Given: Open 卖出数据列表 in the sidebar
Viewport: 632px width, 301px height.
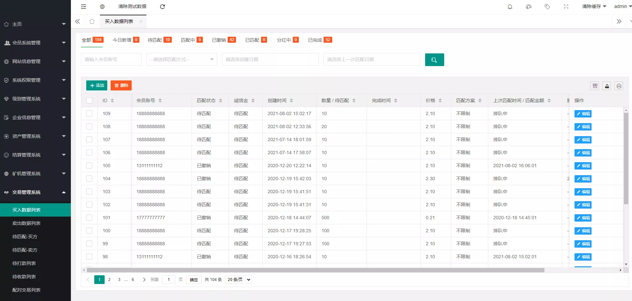Looking at the screenshot, I should tap(35, 223).
